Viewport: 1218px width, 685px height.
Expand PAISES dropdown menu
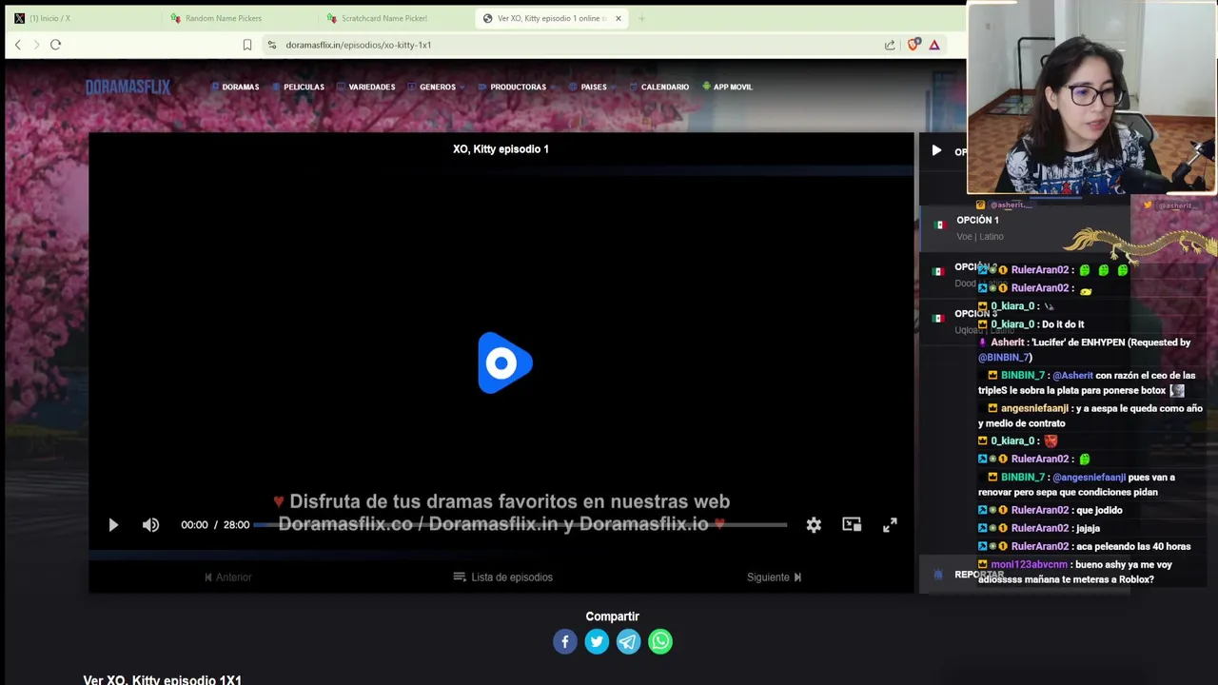[x=593, y=87]
